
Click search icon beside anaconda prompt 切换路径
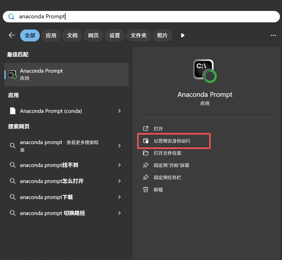(12, 213)
